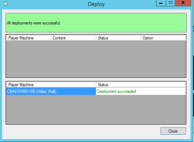Click divider between lower Player Machine and Status
The width and height of the screenshot is (194, 142).
coord(96,85)
